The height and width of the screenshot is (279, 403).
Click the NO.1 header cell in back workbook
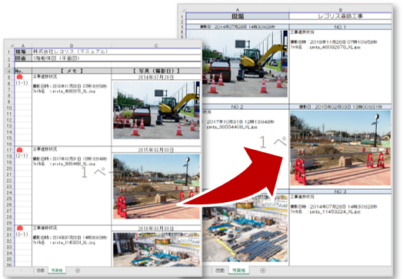(x=340, y=27)
